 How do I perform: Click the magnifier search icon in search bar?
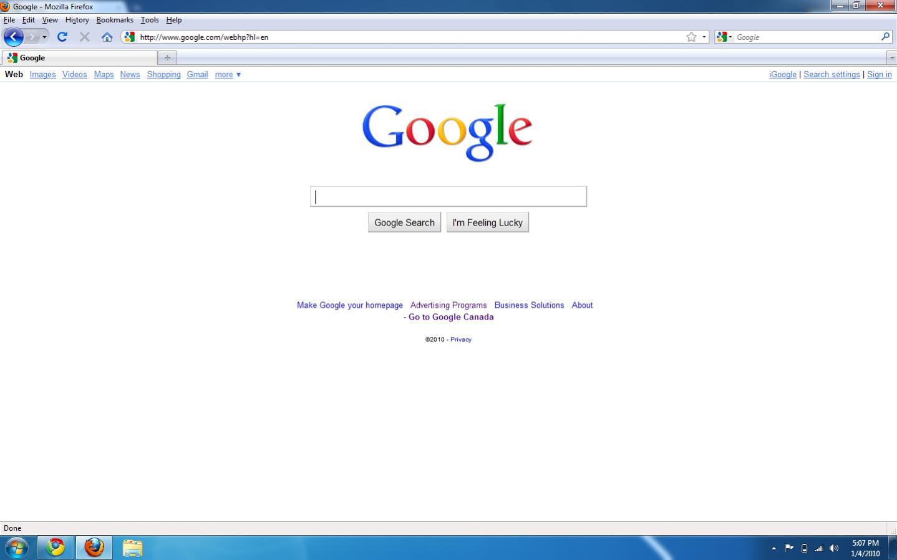coord(885,37)
